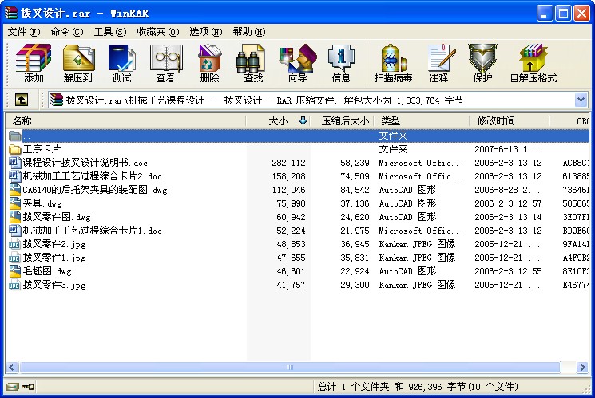Screen dimensions: 595x398
Task: Show archive 信息 (Info)
Action: click(x=341, y=63)
